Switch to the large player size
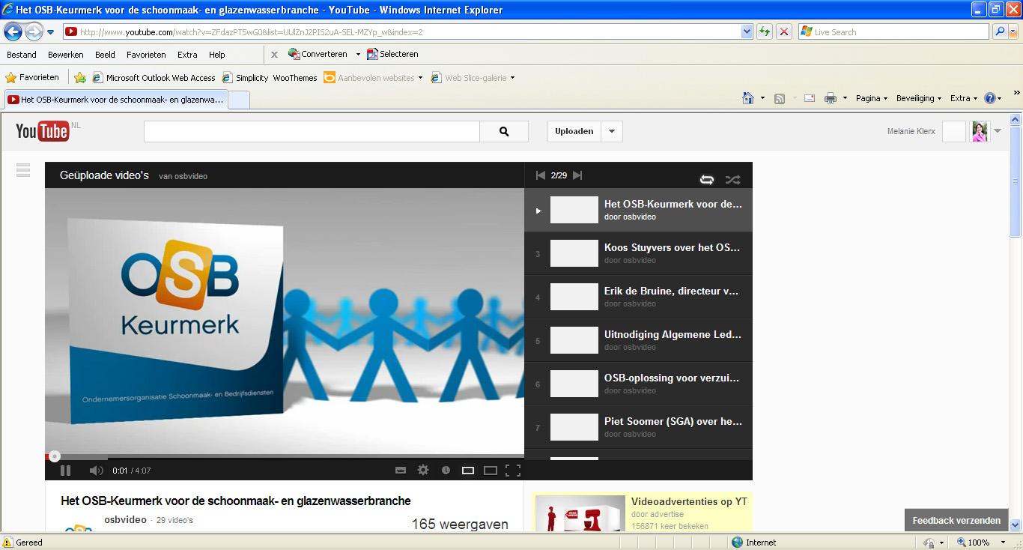1023x550 pixels. (491, 471)
